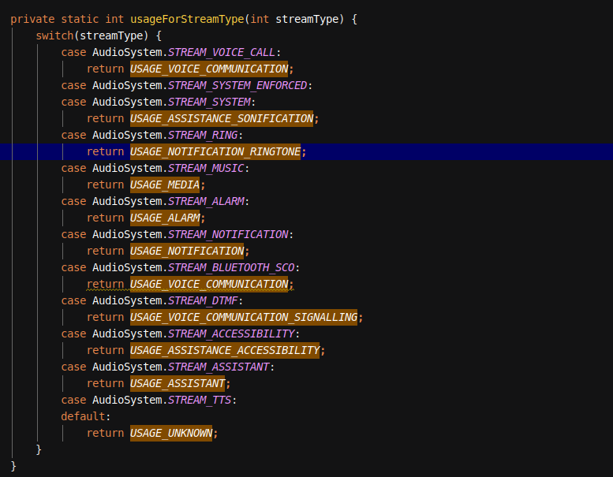This screenshot has width=613, height=477.
Task: Click the return keyword with squiggly underline
Action: point(105,284)
